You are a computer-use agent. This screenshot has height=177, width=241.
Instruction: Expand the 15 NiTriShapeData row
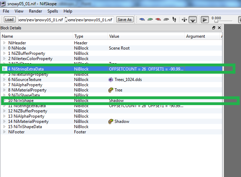5,127
